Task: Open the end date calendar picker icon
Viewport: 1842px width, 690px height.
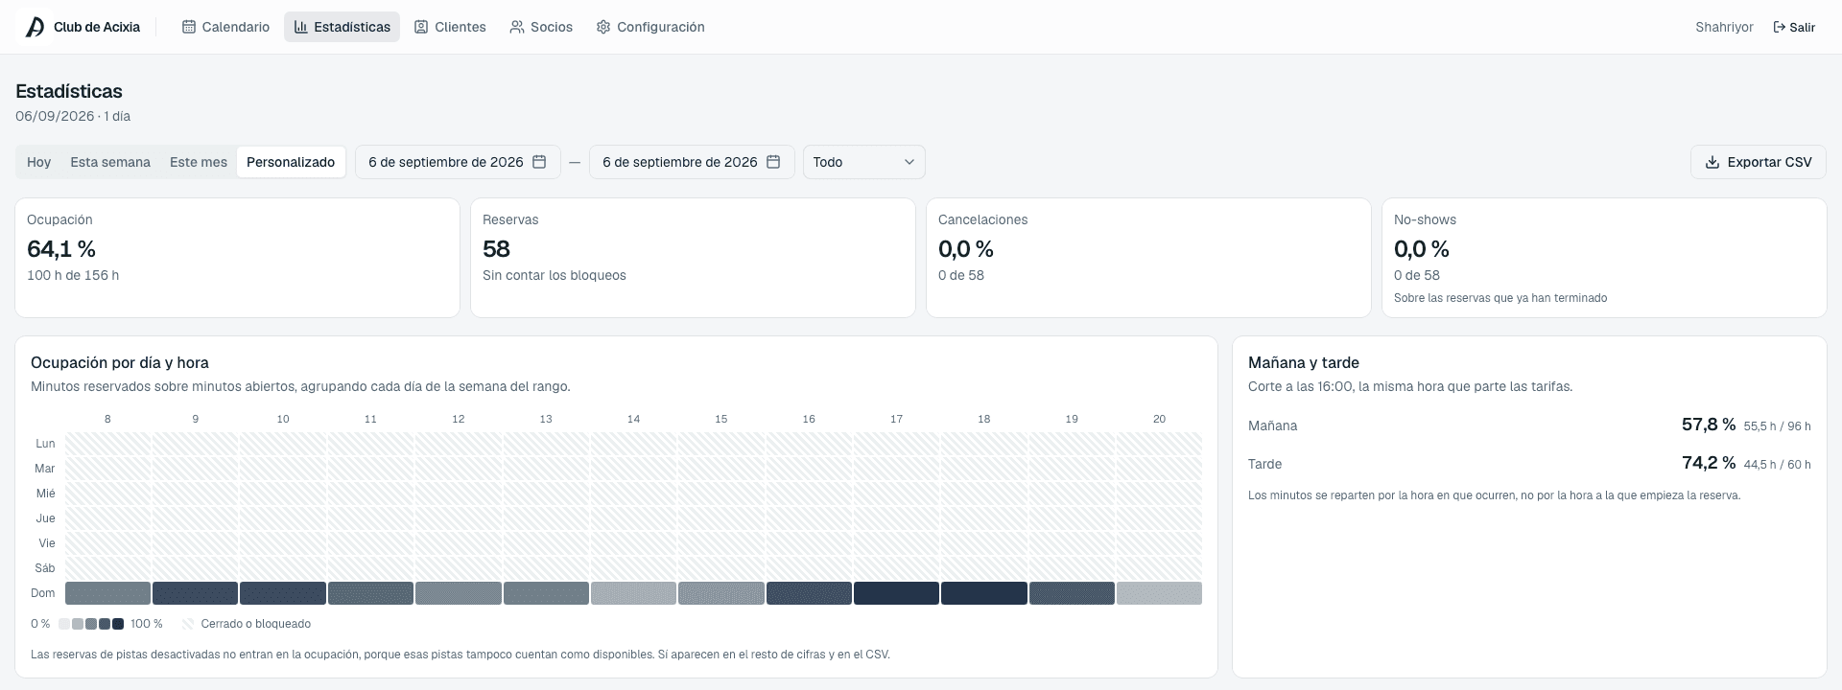Action: coord(773,162)
